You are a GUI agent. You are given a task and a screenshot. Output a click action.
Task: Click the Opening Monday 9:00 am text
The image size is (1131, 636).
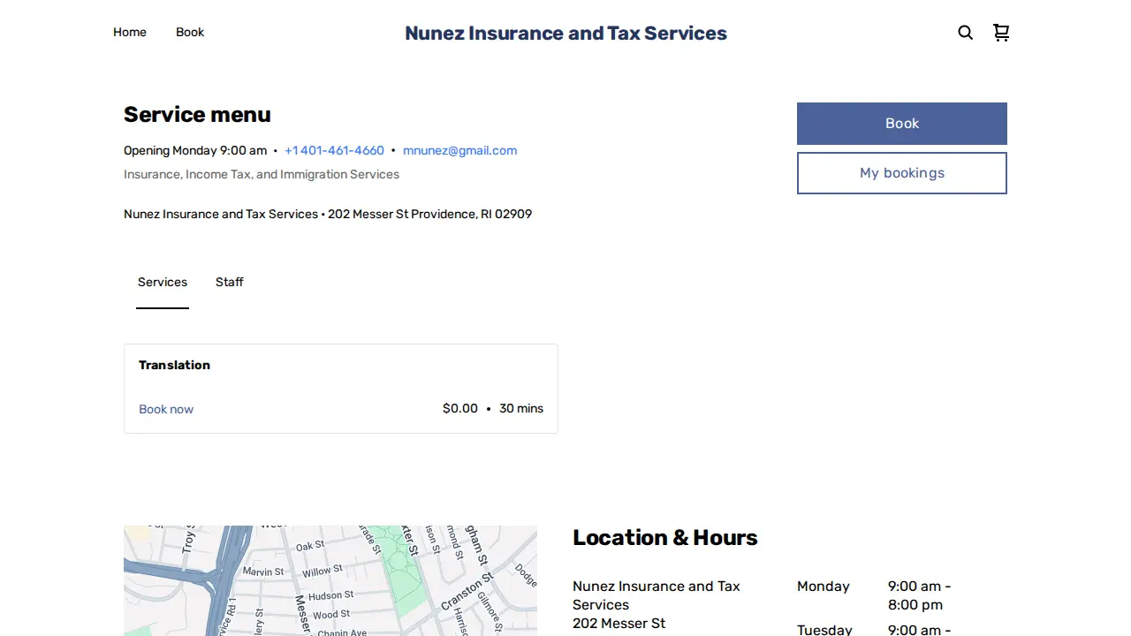pos(195,151)
